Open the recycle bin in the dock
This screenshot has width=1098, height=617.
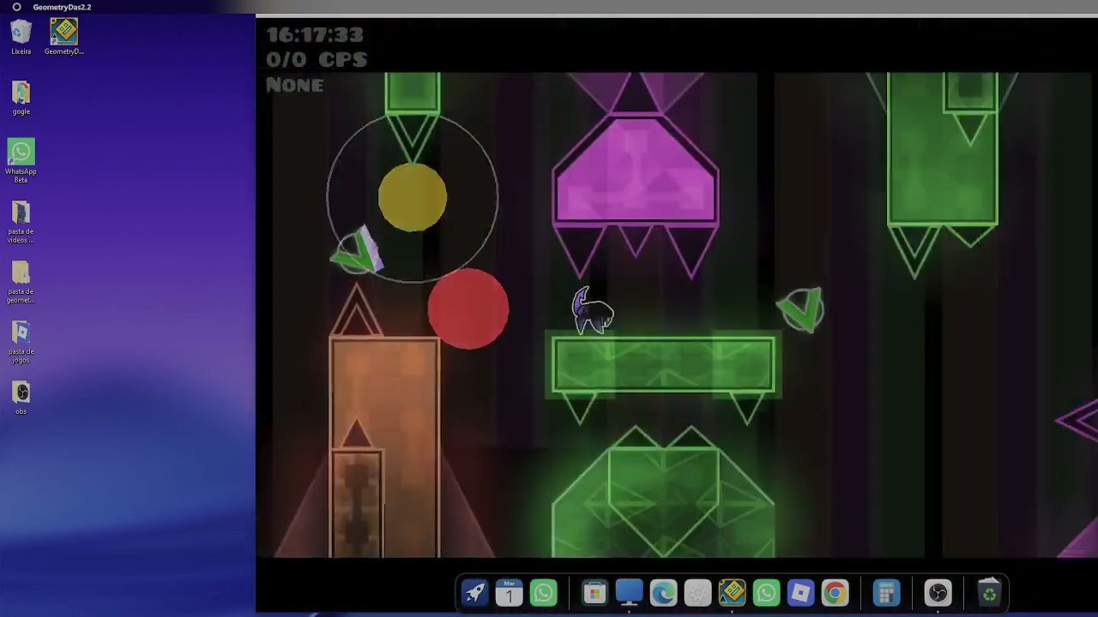989,591
